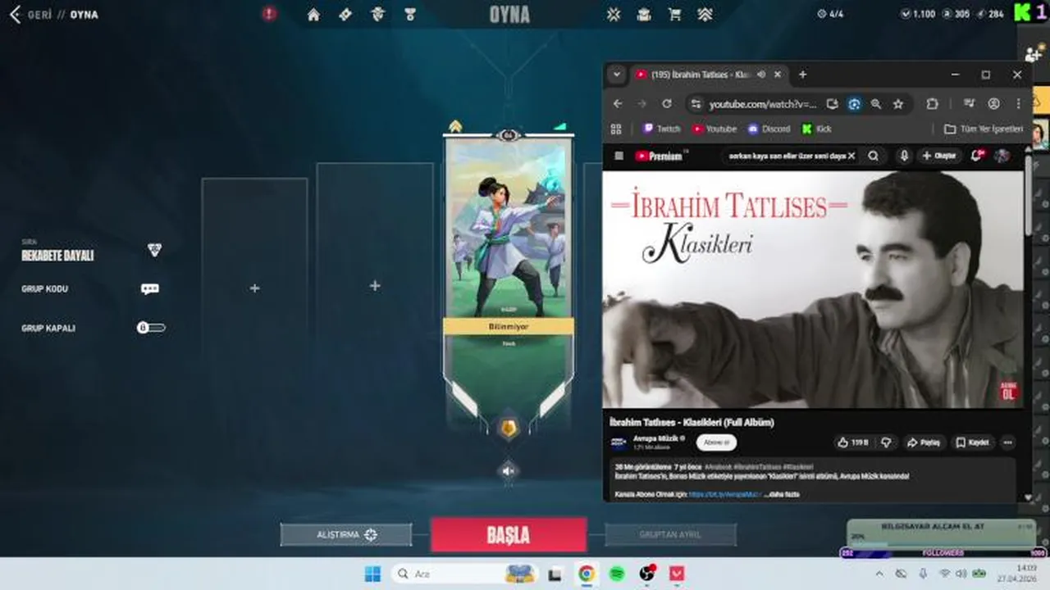Bookmark this page with the star
This screenshot has width=1050, height=590.
click(x=898, y=104)
